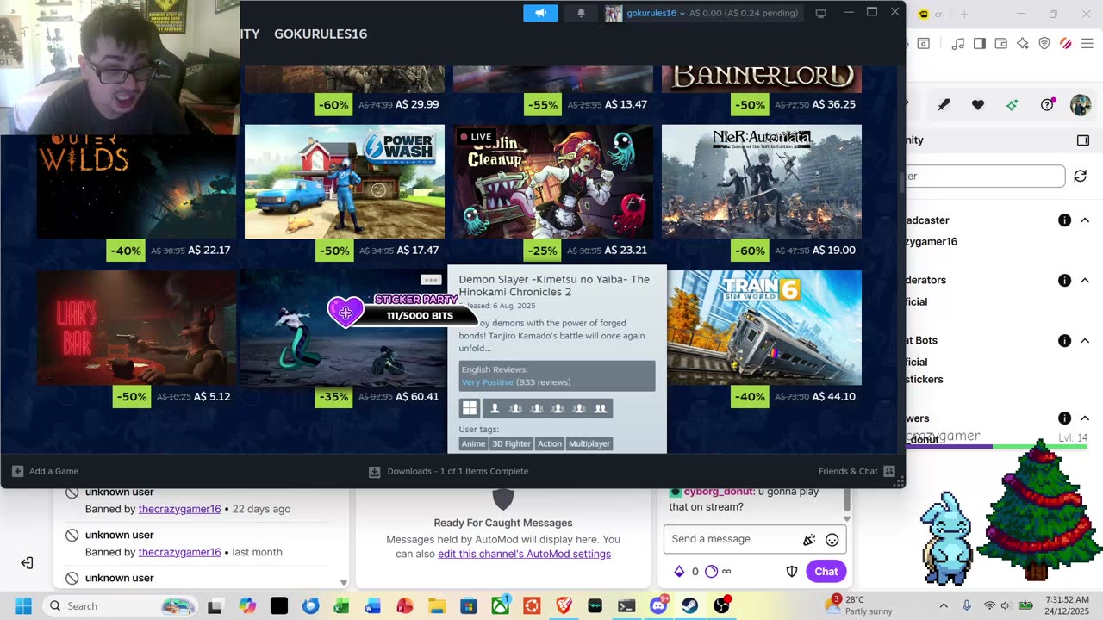
Task: Open thecrazygamer16 link banned last month
Action: (x=179, y=552)
